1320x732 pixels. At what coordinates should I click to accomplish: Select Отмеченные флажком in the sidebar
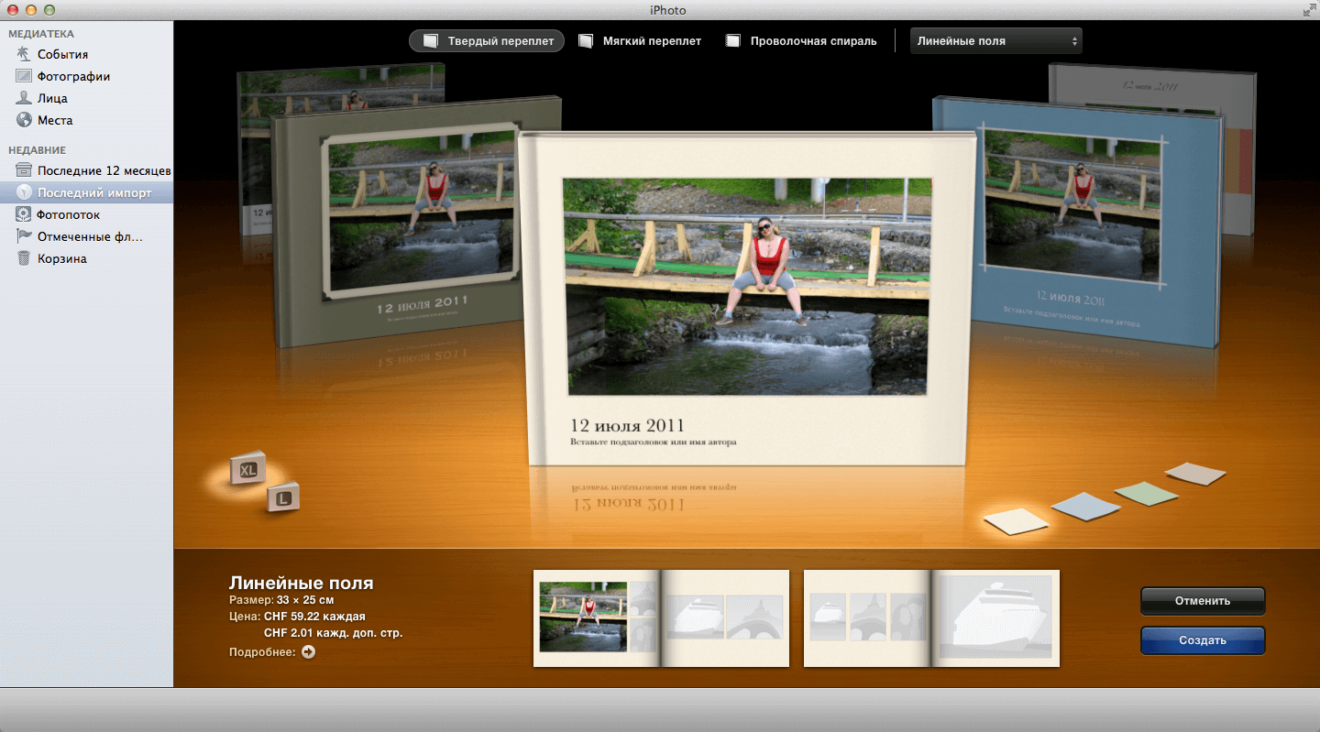[90, 236]
